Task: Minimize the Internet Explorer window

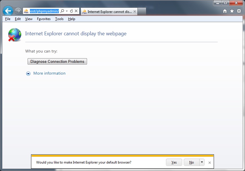Action: [218, 3]
